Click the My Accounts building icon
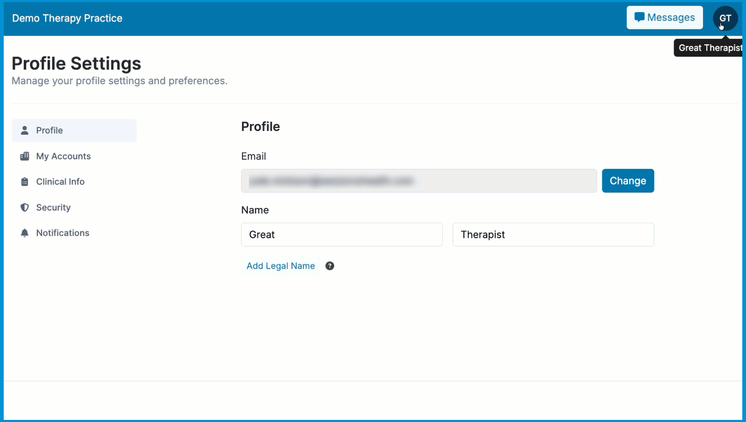 (x=24, y=156)
